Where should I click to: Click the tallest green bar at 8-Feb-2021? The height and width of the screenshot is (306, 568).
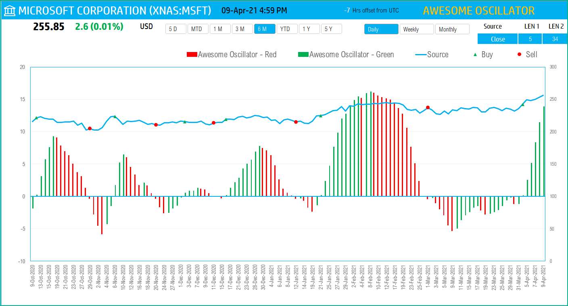tap(371, 144)
